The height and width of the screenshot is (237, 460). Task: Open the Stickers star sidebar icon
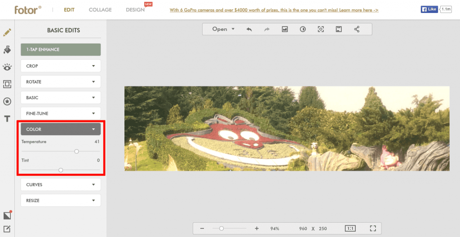click(x=7, y=101)
